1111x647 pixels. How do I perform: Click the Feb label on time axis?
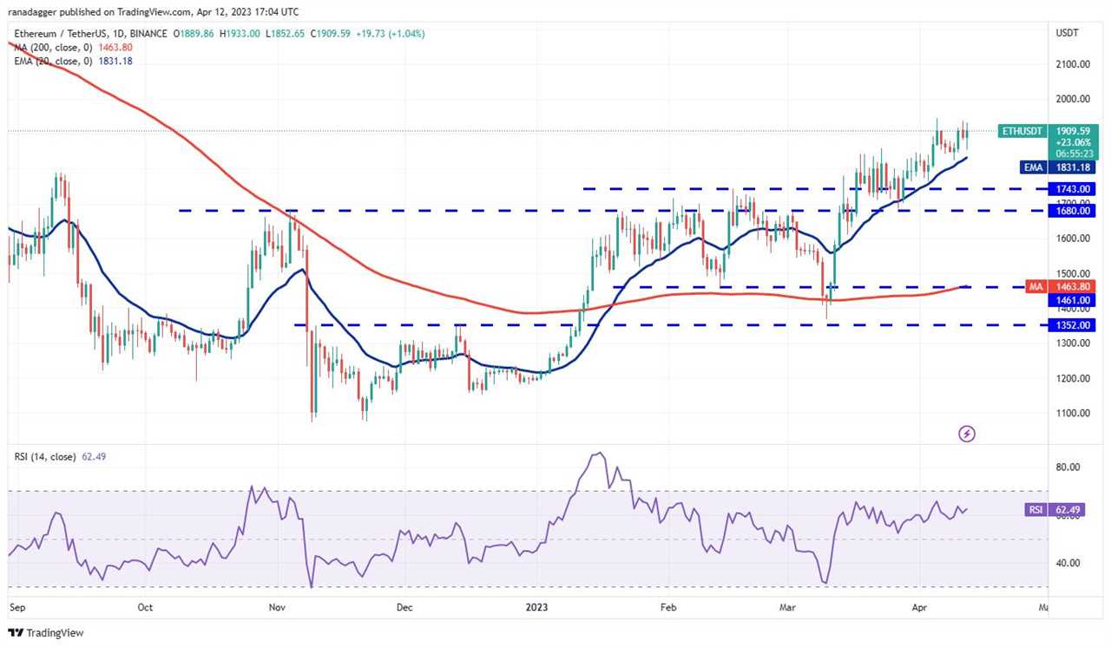click(667, 608)
